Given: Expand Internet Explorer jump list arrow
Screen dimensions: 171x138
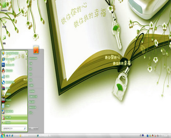Looking at the screenshot, I should pyautogui.click(x=26, y=59).
